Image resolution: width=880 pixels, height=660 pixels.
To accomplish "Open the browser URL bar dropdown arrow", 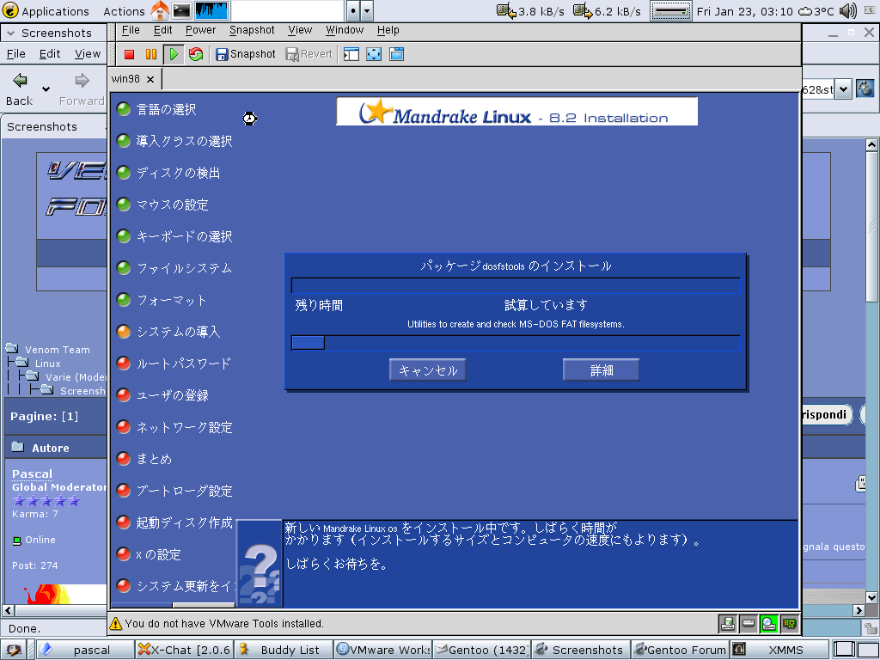I will (844, 89).
